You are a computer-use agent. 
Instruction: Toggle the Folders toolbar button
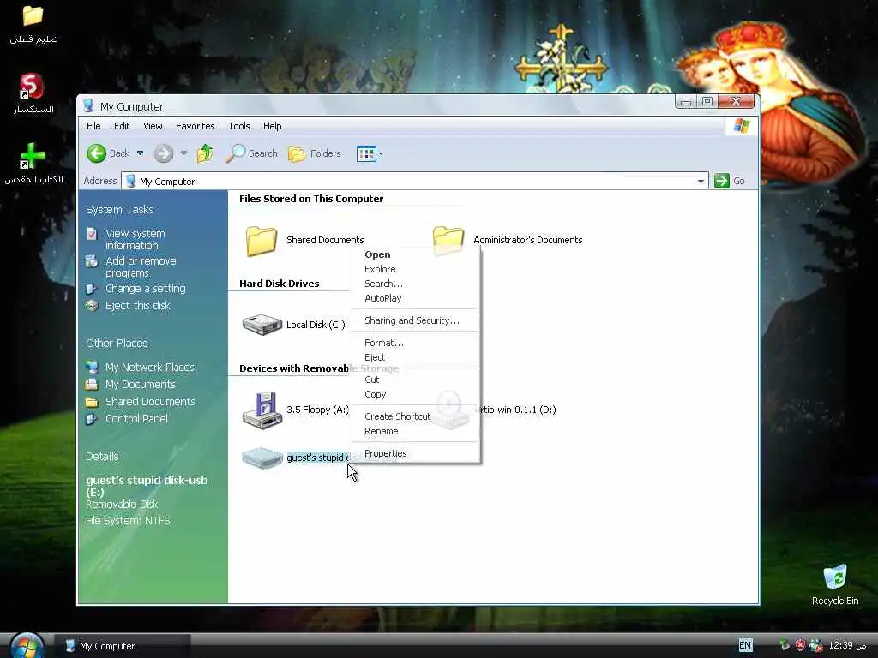click(x=314, y=153)
